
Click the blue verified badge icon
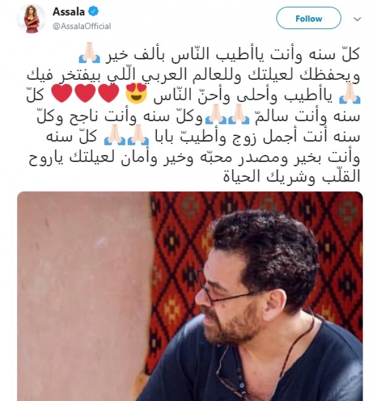coord(93,11)
